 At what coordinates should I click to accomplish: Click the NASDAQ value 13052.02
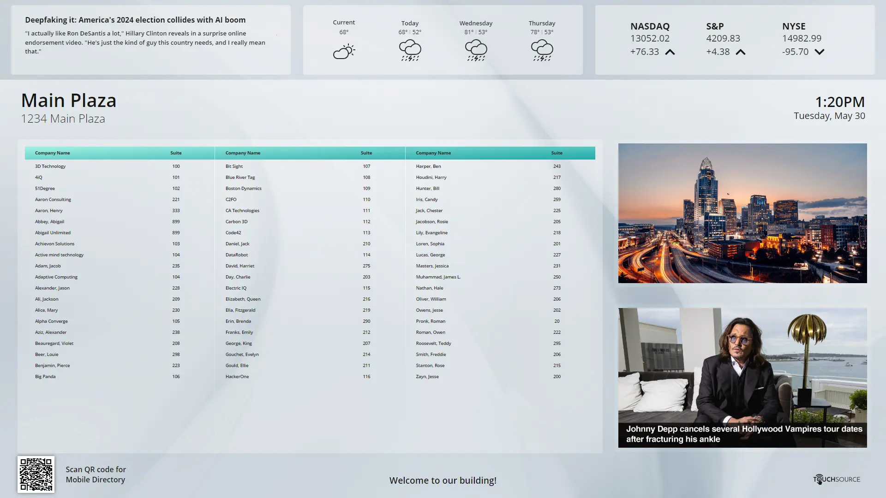point(650,39)
